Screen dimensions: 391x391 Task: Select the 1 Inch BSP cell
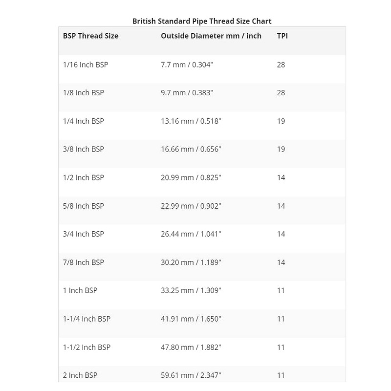(x=80, y=290)
